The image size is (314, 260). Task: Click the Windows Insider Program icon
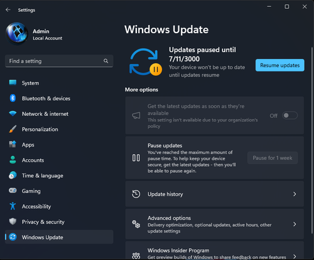coord(136,256)
